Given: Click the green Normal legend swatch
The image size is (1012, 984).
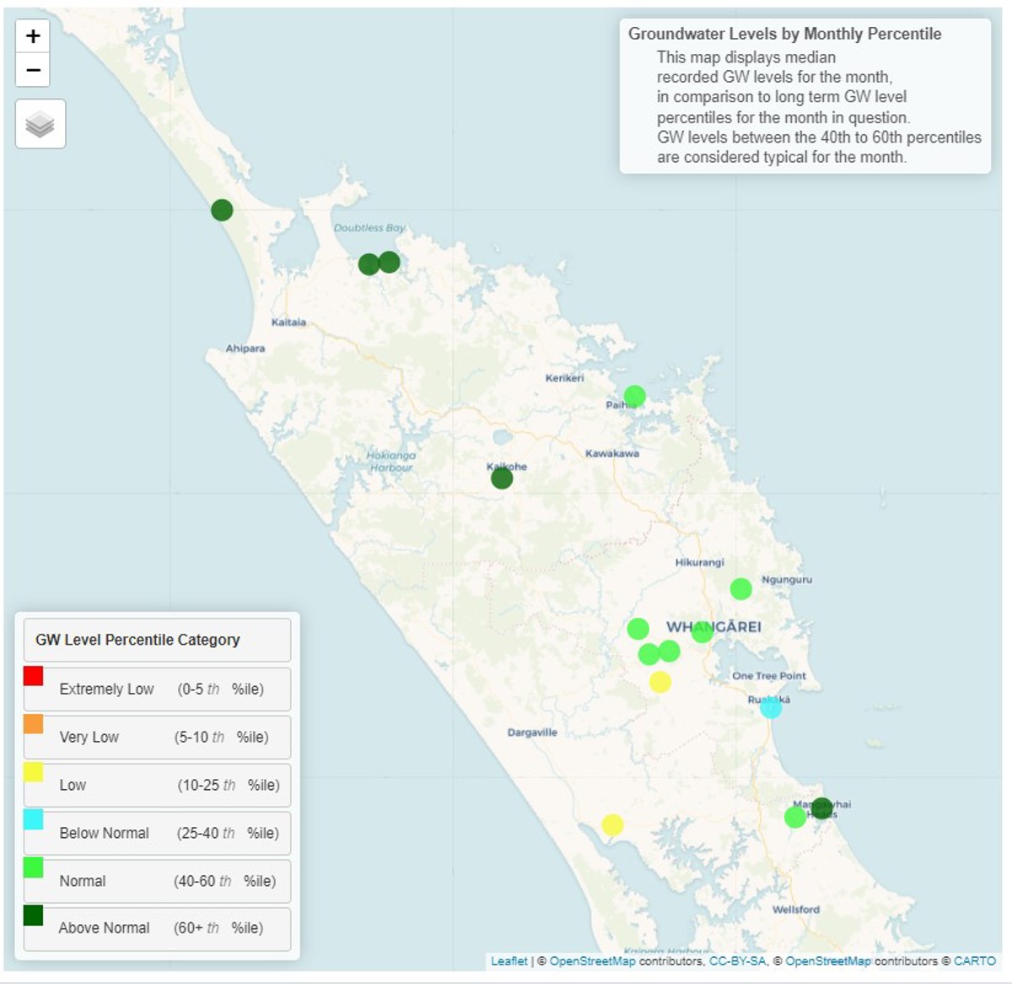Looking at the screenshot, I should pyautogui.click(x=34, y=868).
